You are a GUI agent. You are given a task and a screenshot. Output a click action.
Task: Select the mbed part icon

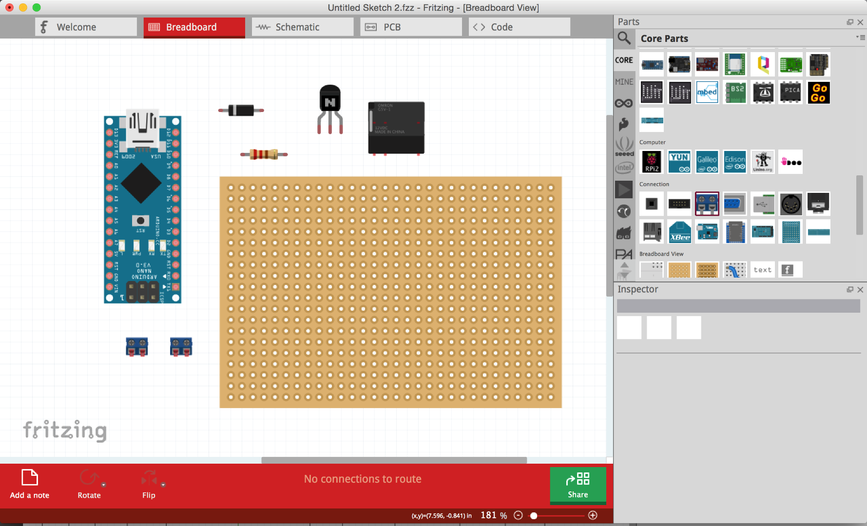(x=707, y=92)
